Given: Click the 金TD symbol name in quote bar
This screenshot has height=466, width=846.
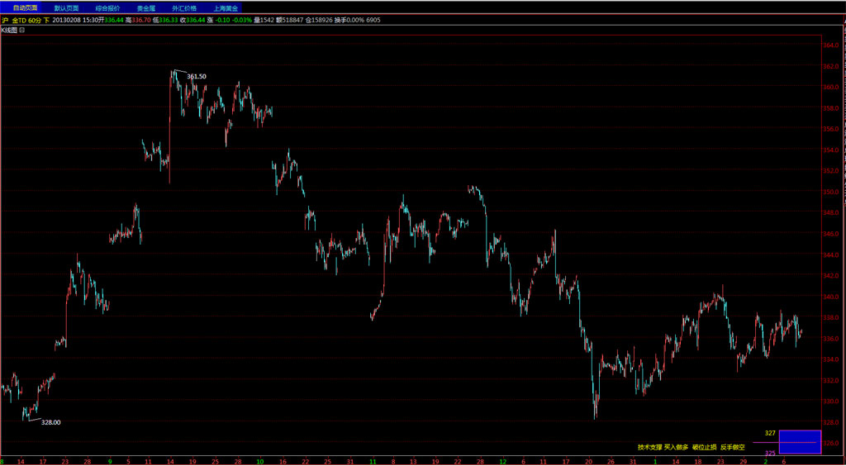Looking at the screenshot, I should point(20,19).
